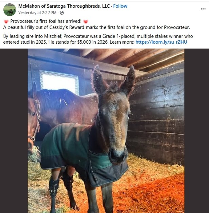Screen dimensions: 209x213
Task: Open the loom.ly/su_rZHU link
Action: (x=161, y=42)
